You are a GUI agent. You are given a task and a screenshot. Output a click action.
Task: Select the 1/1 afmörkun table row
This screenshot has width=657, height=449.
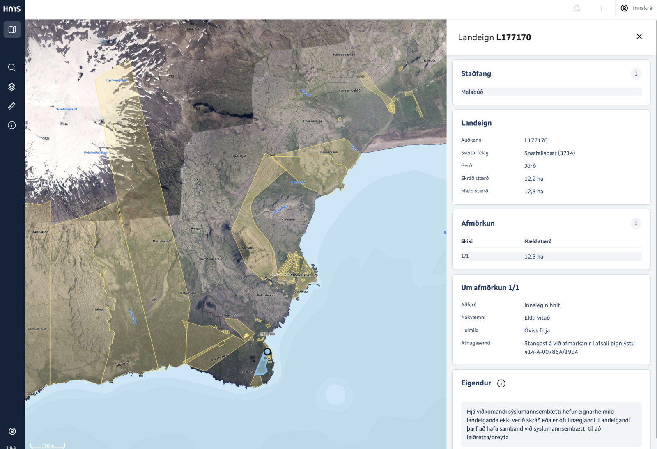(551, 257)
